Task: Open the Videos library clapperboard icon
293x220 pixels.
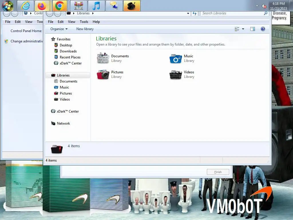Action: tap(175, 75)
